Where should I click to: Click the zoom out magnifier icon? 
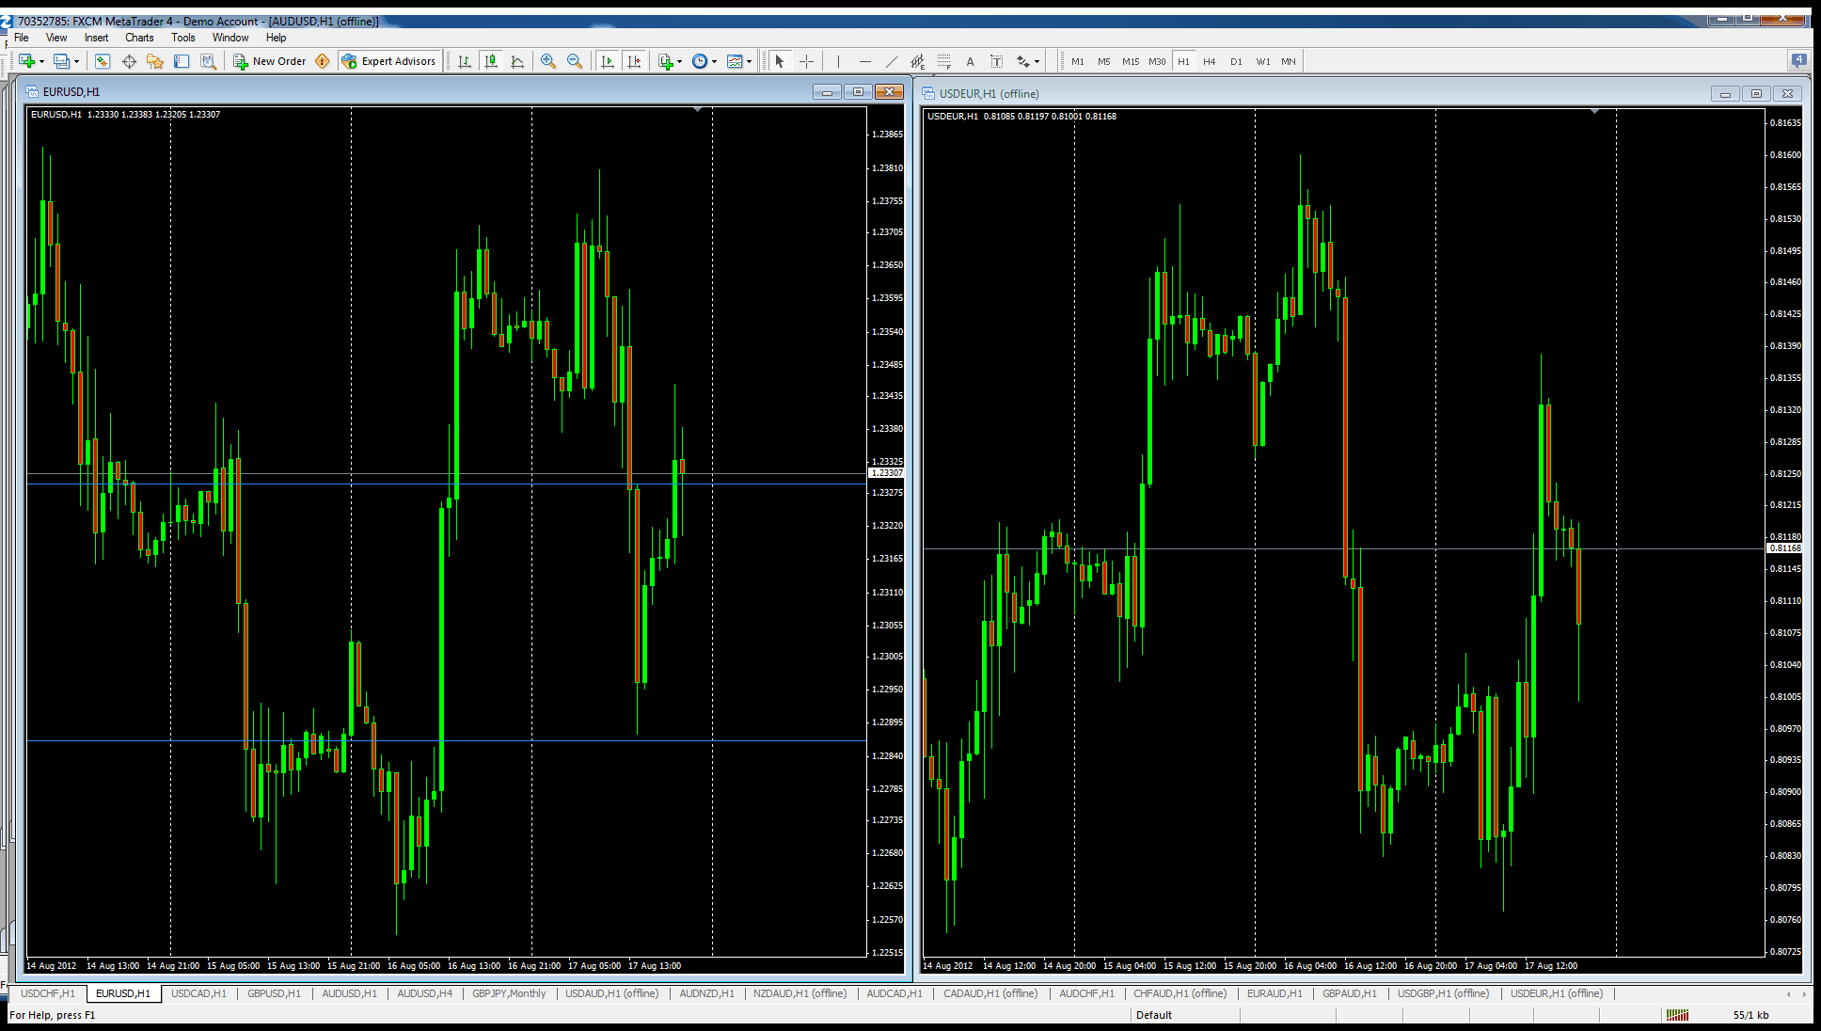(575, 61)
